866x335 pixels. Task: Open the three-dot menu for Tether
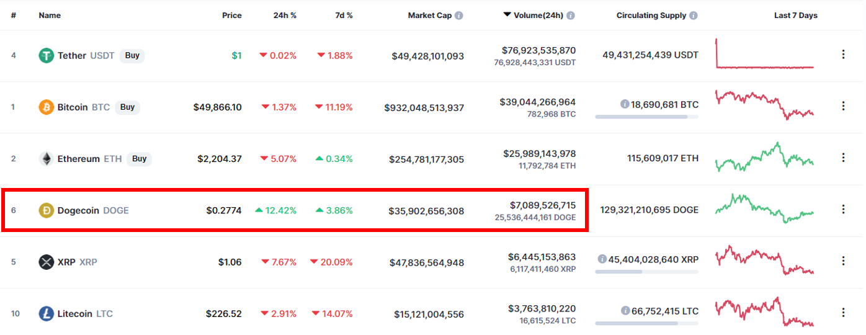(x=843, y=55)
